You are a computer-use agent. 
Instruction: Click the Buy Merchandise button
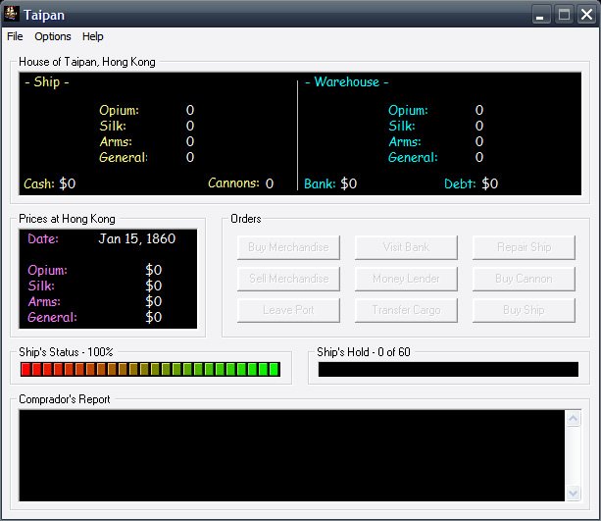click(x=288, y=247)
